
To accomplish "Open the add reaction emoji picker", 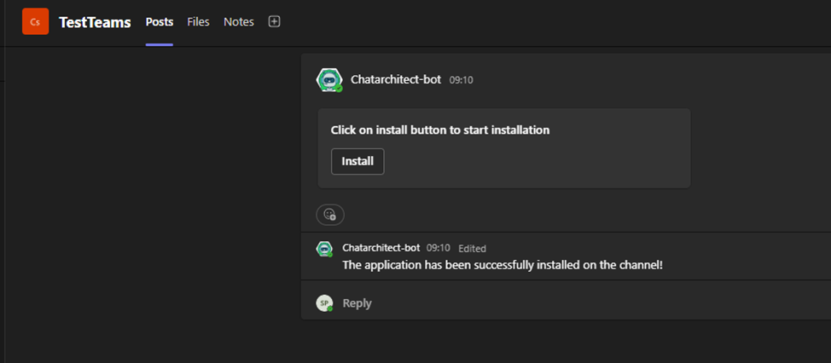I will point(330,215).
